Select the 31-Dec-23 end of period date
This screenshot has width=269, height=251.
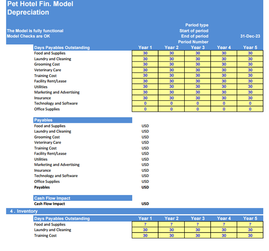click(x=250, y=36)
